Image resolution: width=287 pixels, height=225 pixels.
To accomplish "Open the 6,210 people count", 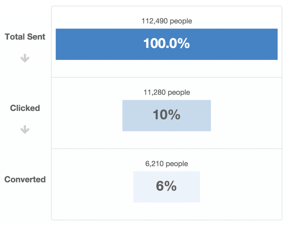I will [x=167, y=164].
